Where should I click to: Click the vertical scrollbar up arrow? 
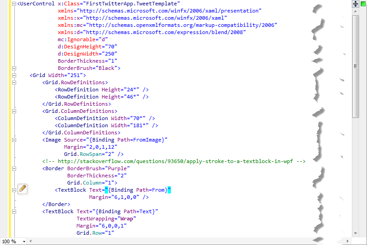355,11
